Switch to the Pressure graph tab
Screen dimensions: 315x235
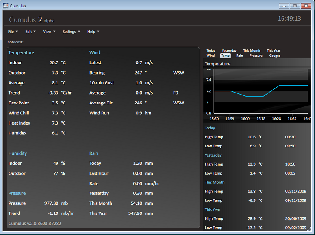point(256,56)
